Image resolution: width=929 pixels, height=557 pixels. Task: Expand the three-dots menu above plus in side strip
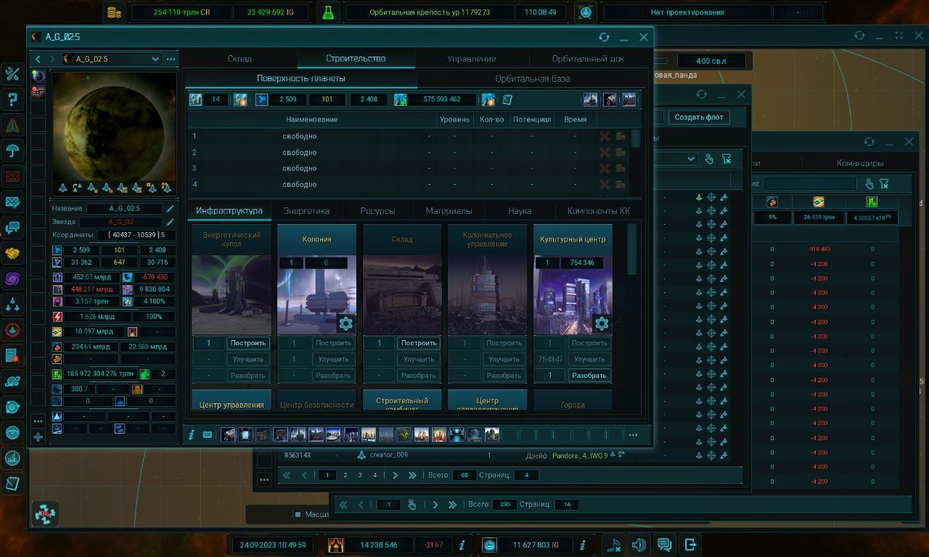click(x=38, y=421)
